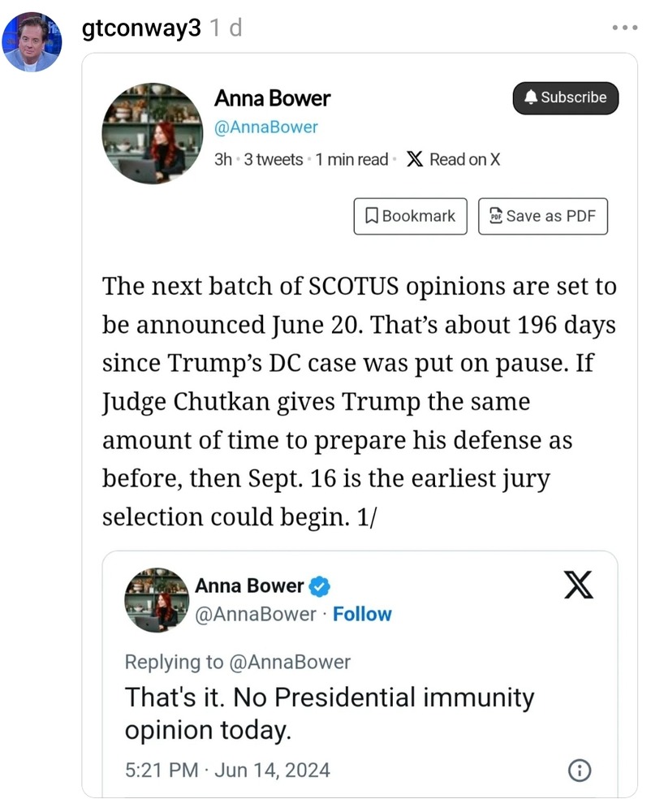Follow Anna Bower from the embedded tweet

point(362,614)
